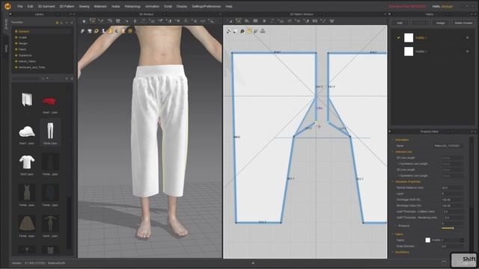
Task: Collapse the Information section in Property Editor
Action: pos(393,140)
